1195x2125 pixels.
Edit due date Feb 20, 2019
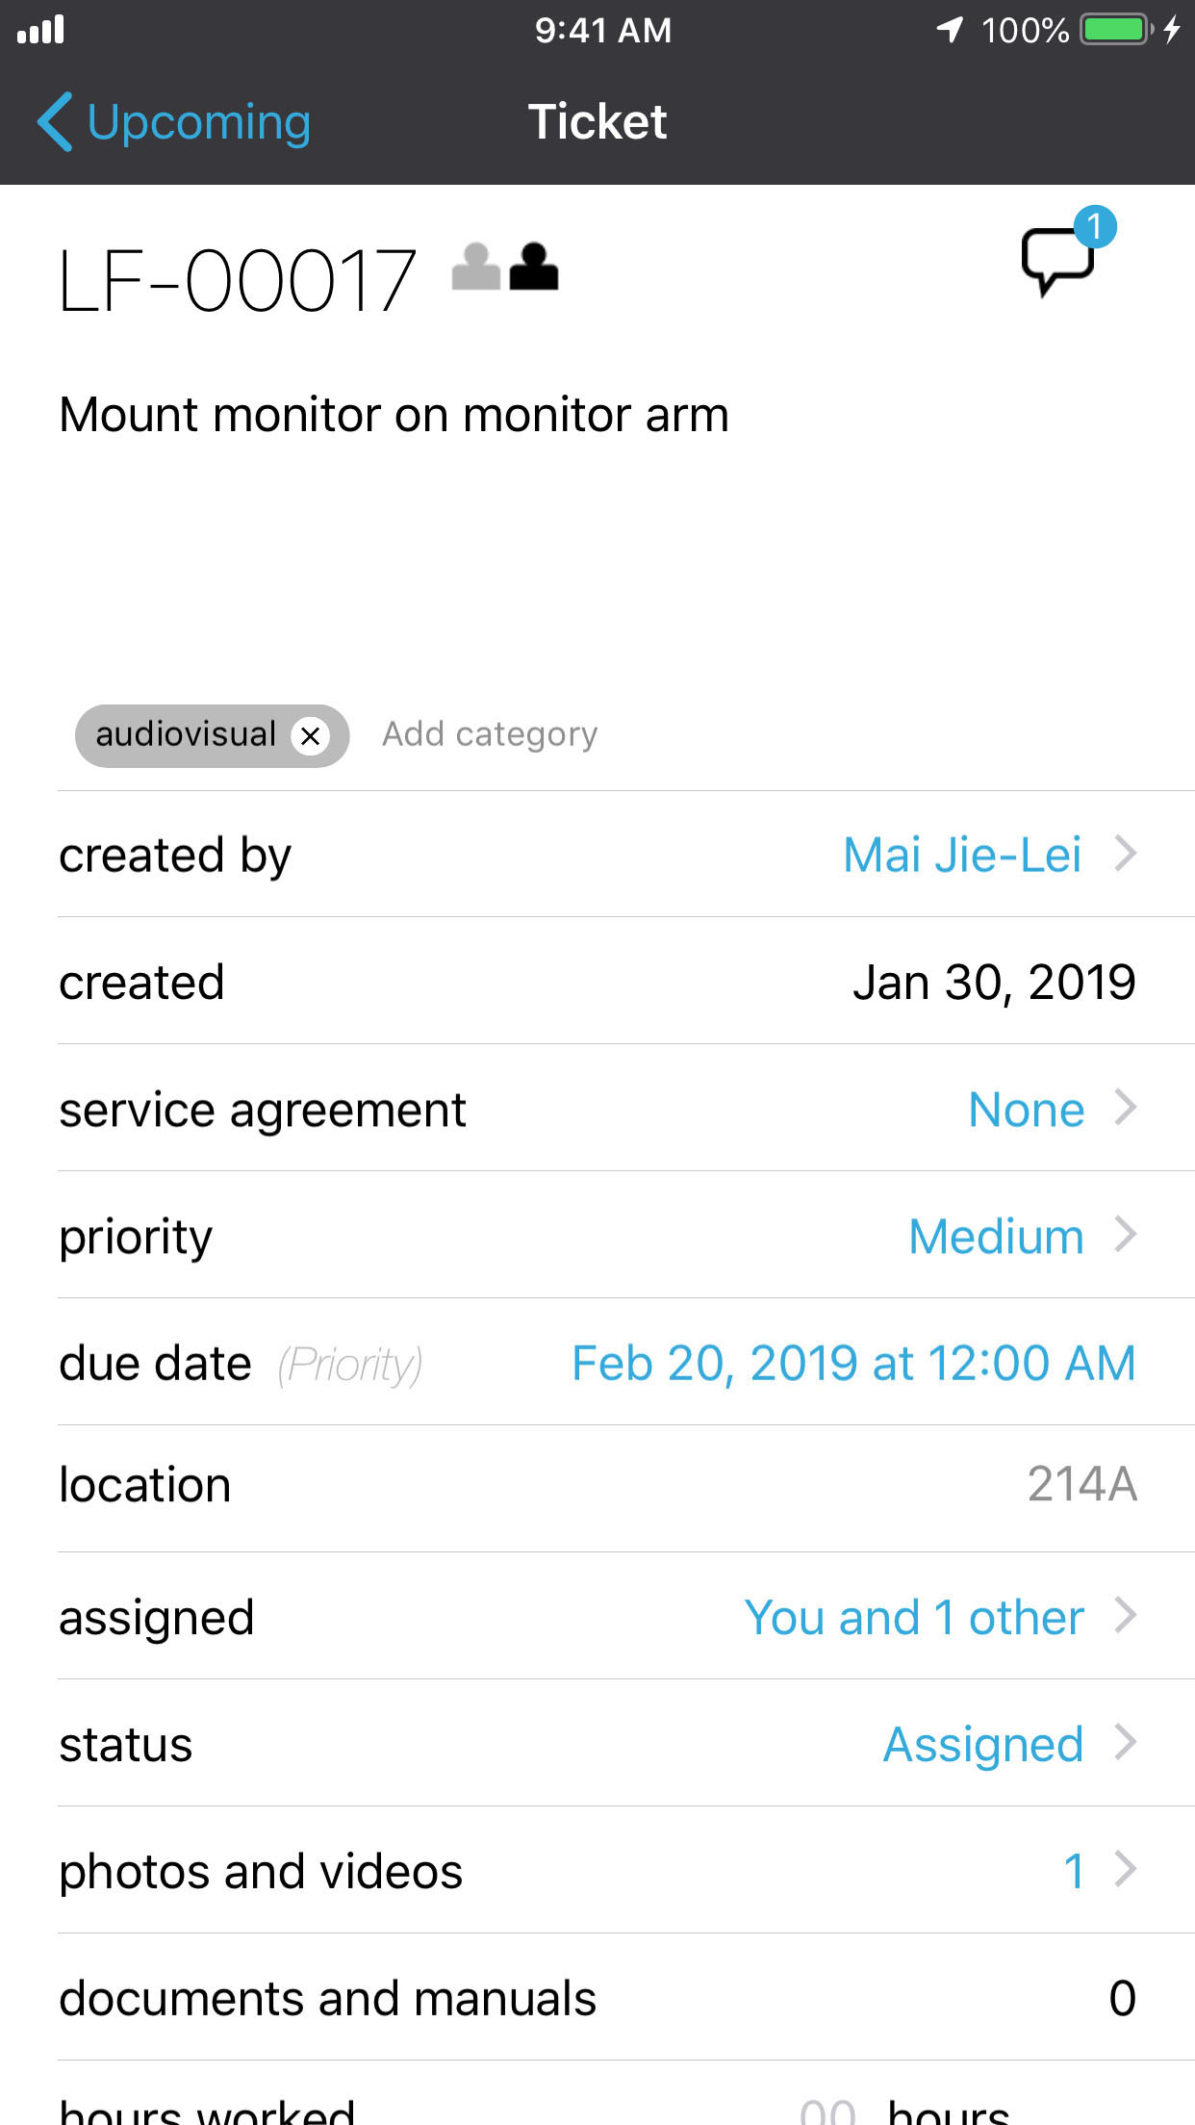(852, 1364)
